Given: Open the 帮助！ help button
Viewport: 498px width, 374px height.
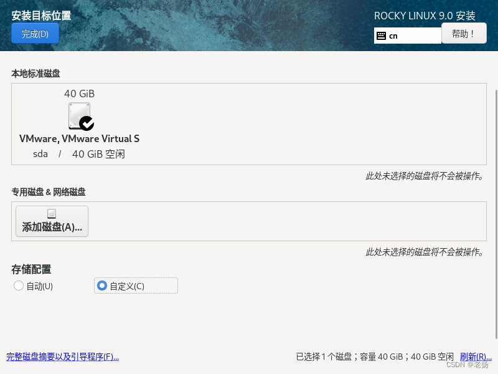Looking at the screenshot, I should (464, 34).
